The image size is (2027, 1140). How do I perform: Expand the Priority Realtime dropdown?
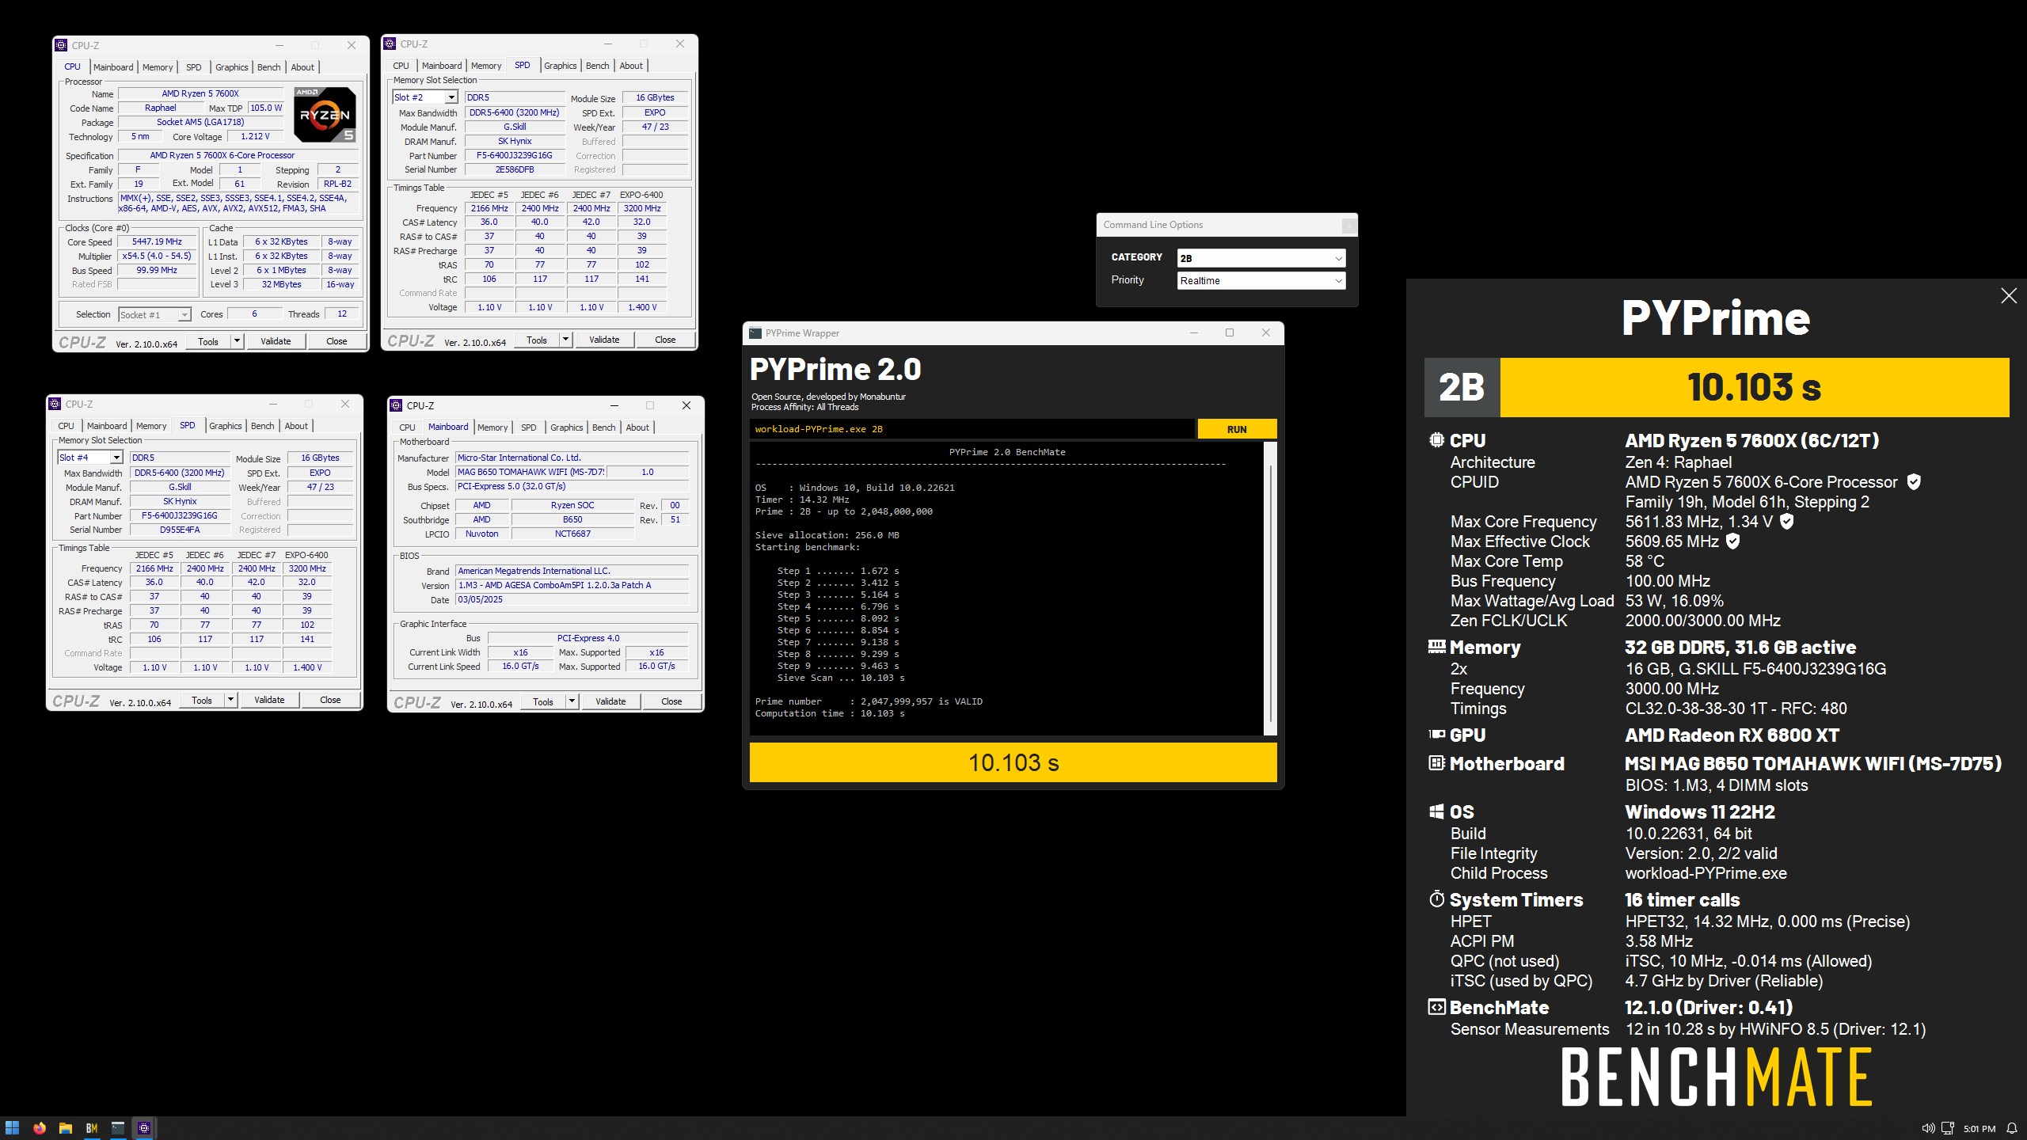(x=1261, y=280)
